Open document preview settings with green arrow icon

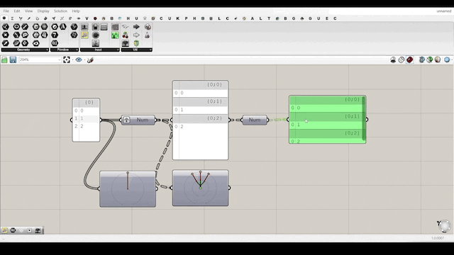point(430,59)
